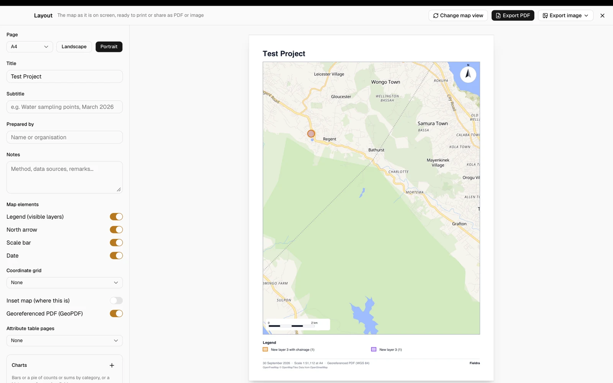Enable the Inset map toggle
This screenshot has height=383, width=613.
click(x=116, y=301)
